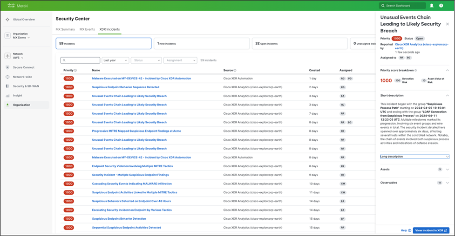
Task: Open Suspicious Endpoint Activities Linked to Multiple MITRE Tactics
Action: (134, 193)
